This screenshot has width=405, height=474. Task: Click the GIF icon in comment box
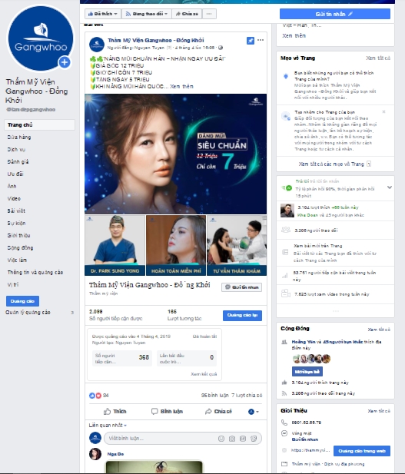[x=243, y=439]
